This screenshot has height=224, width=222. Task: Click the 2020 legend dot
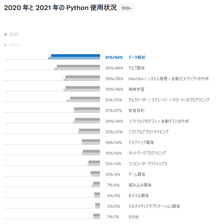(6, 45)
